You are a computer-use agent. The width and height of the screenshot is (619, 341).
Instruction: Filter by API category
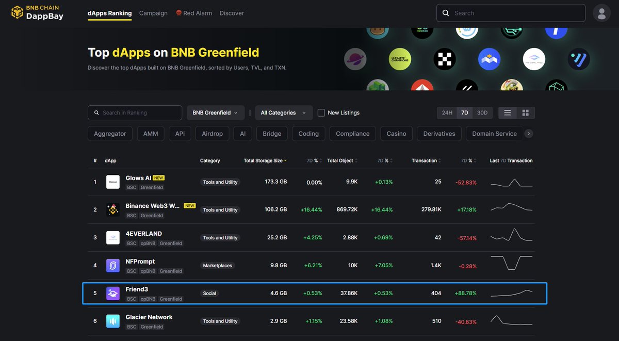[x=180, y=134]
